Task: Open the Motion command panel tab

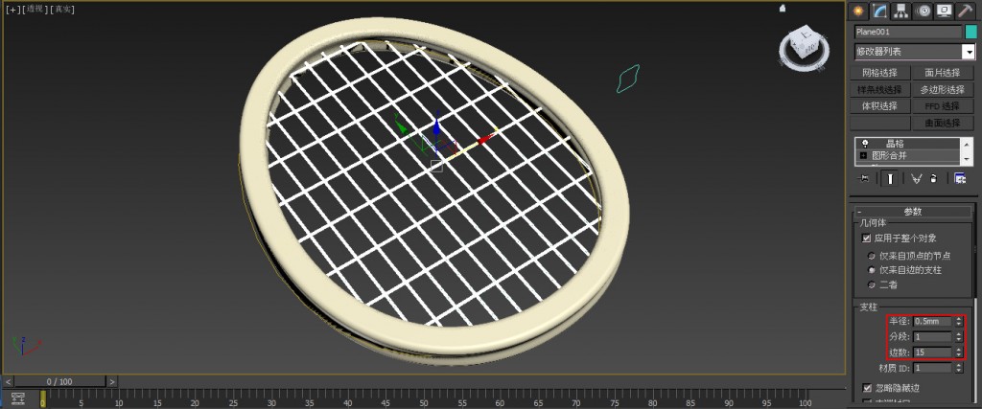Action: click(922, 11)
